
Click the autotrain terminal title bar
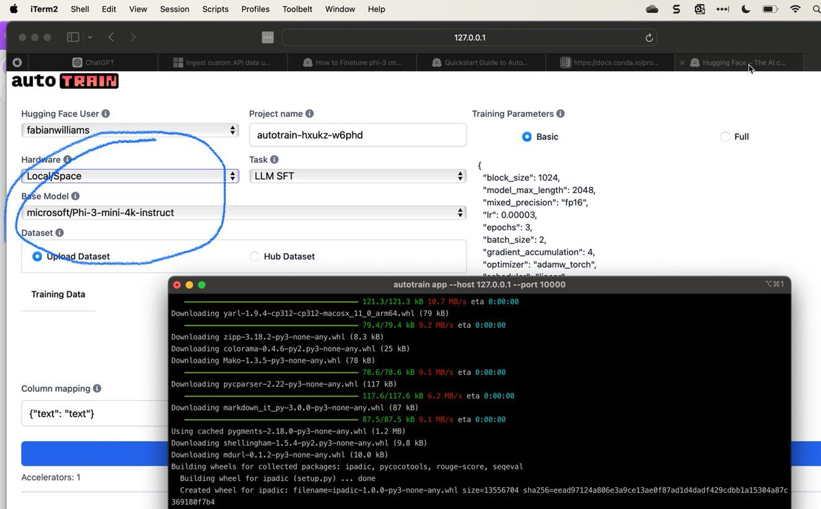pos(480,285)
